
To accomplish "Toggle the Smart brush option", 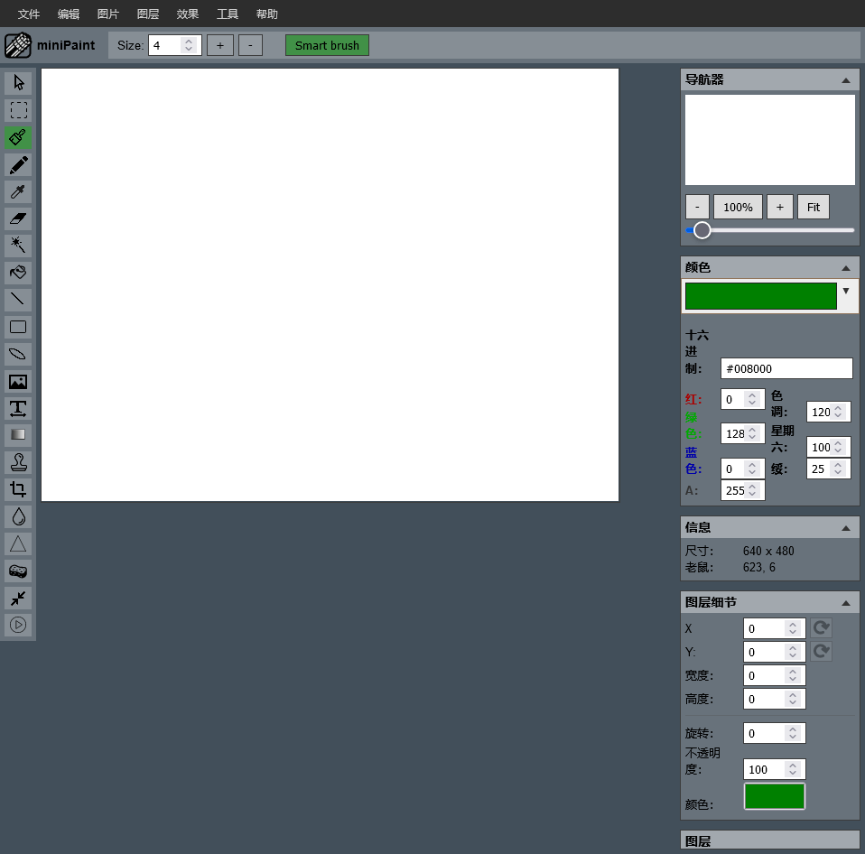I will tap(327, 45).
